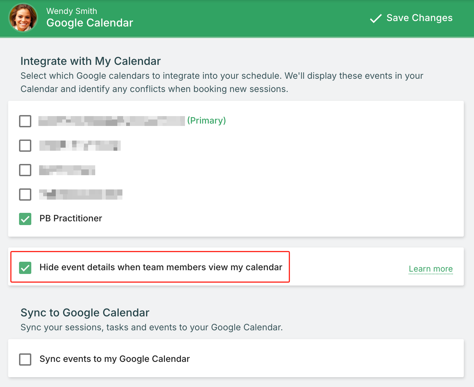
Task: Open the Learn more link
Action: (430, 269)
